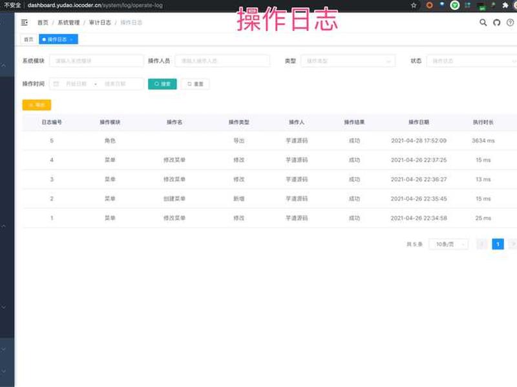
Task: Click 系统管理 in the breadcrumb
Action: 69,23
